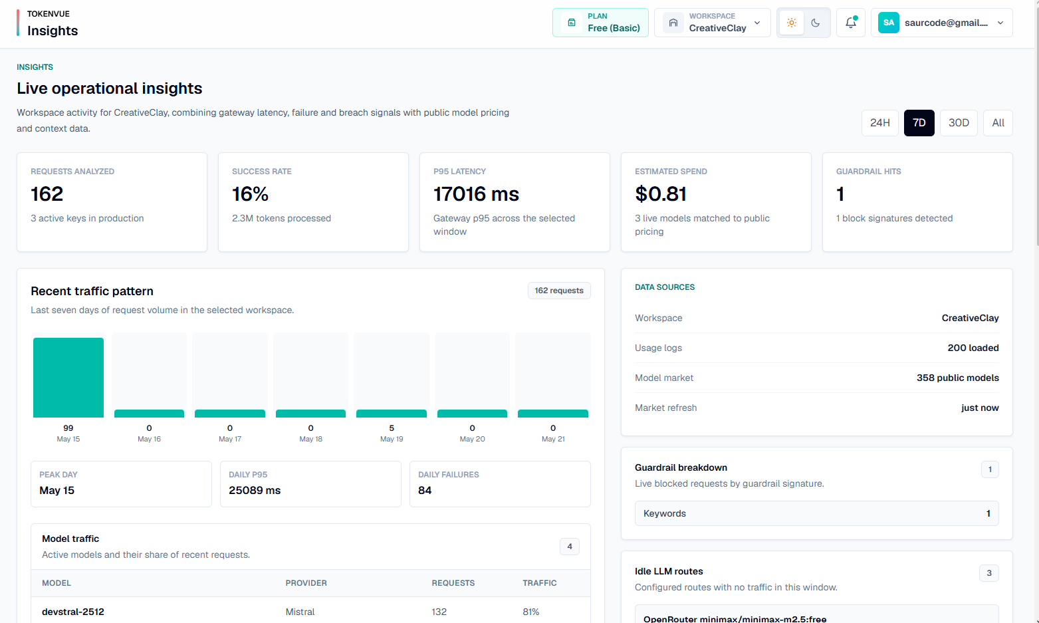The width and height of the screenshot is (1039, 623).
Task: Click the SA account avatar
Action: pos(889,23)
